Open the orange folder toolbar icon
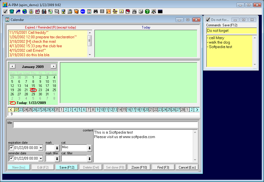Viewport: 264px width, 182px height. (x=76, y=11)
